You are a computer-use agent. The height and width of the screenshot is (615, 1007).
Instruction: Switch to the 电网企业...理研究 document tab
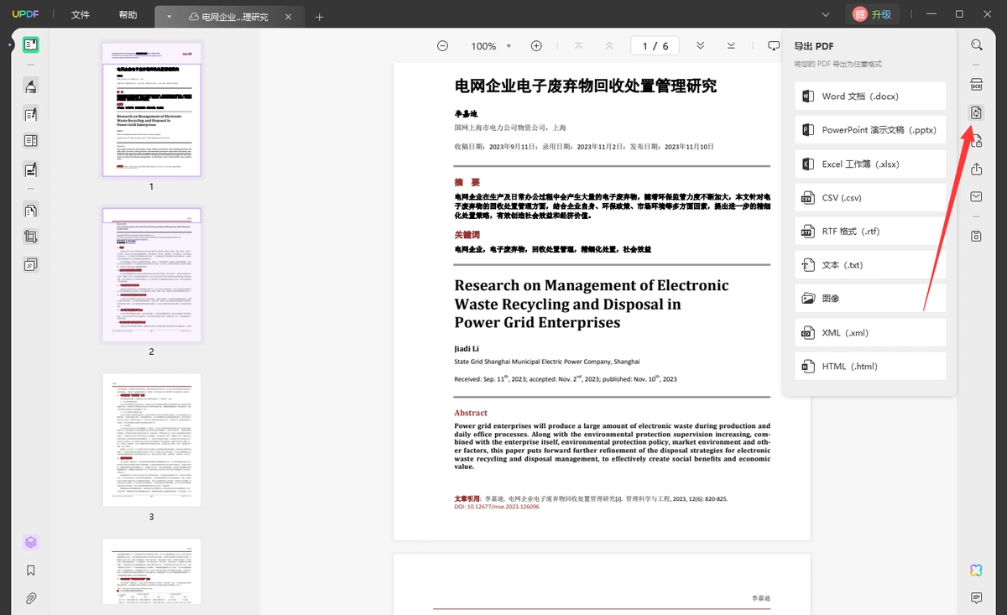230,17
